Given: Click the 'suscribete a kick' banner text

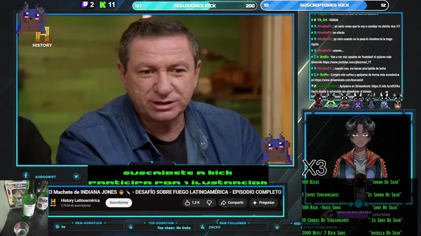Looking at the screenshot, I should pyautogui.click(x=178, y=173).
